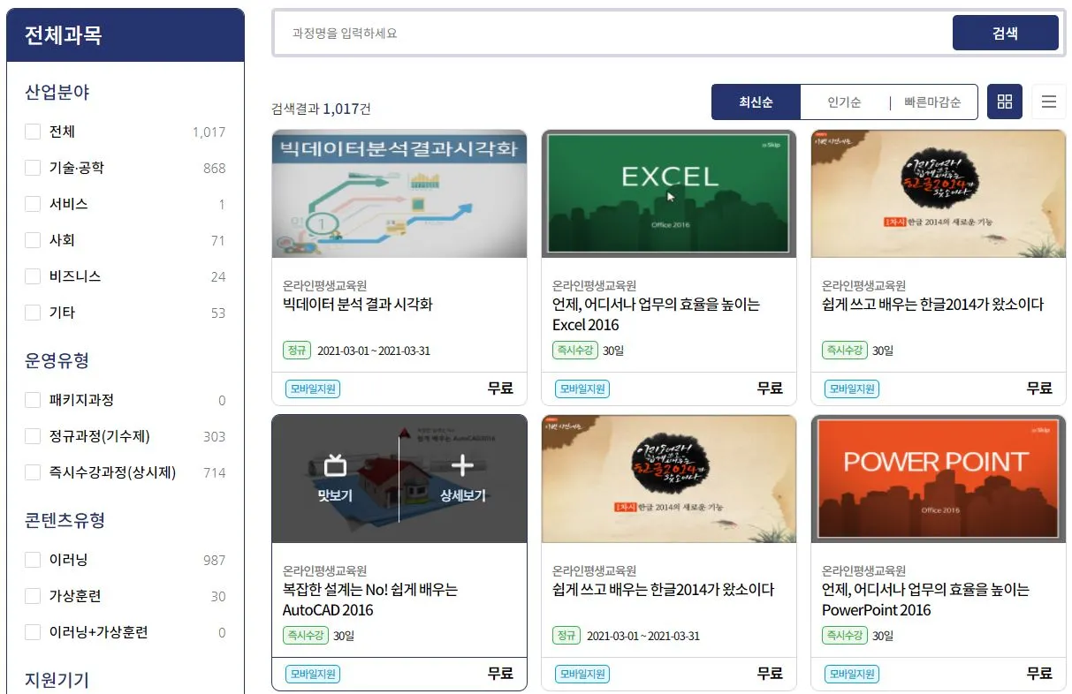Open the 빅데이터분석결과시각화 course thumbnail
The width and height of the screenshot is (1072, 694).
(399, 194)
